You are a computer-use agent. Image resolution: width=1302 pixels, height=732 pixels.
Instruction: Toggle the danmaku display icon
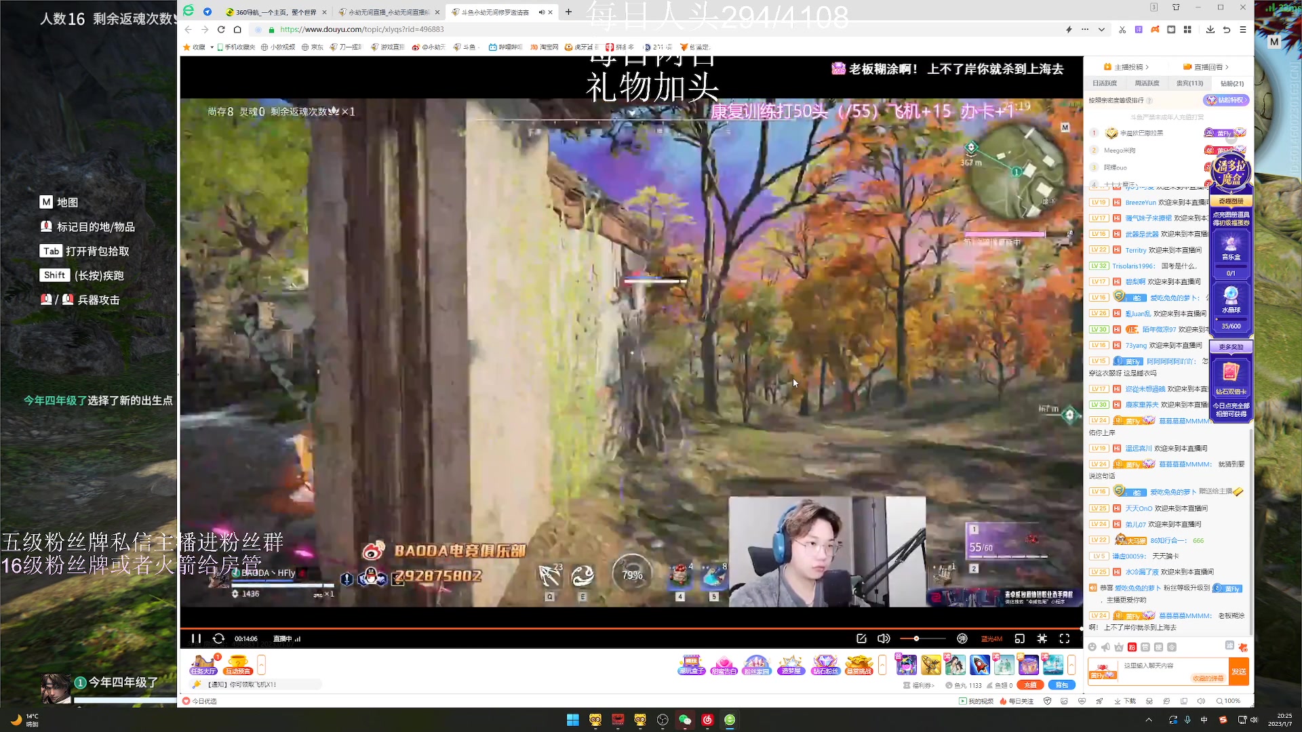click(x=962, y=638)
